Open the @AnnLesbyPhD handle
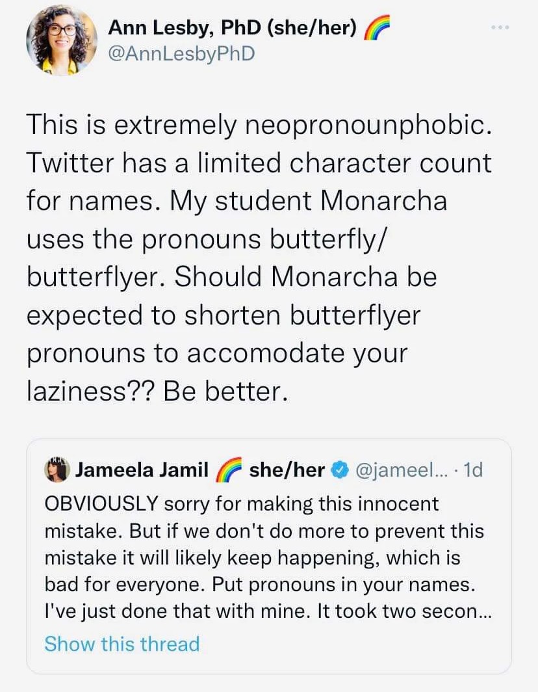The width and height of the screenshot is (538, 692). 182,54
